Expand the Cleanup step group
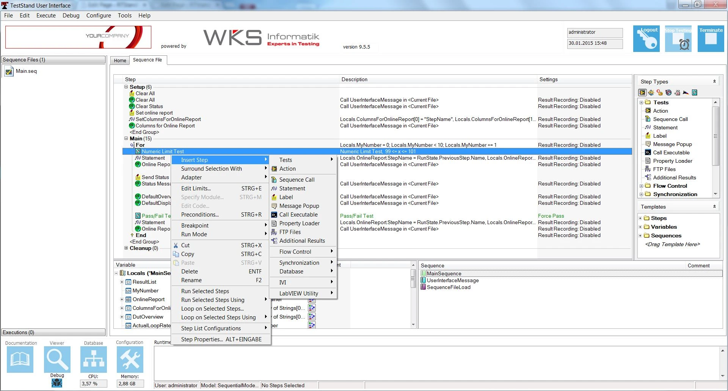Image resolution: width=728 pixels, height=391 pixels. tap(126, 248)
